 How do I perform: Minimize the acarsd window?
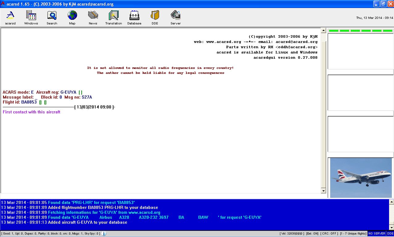click(376, 4)
